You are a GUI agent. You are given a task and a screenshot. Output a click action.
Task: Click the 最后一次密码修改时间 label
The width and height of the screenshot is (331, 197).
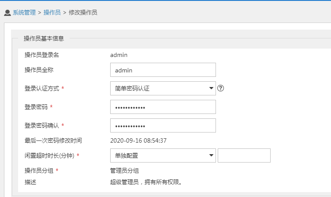[53, 141]
